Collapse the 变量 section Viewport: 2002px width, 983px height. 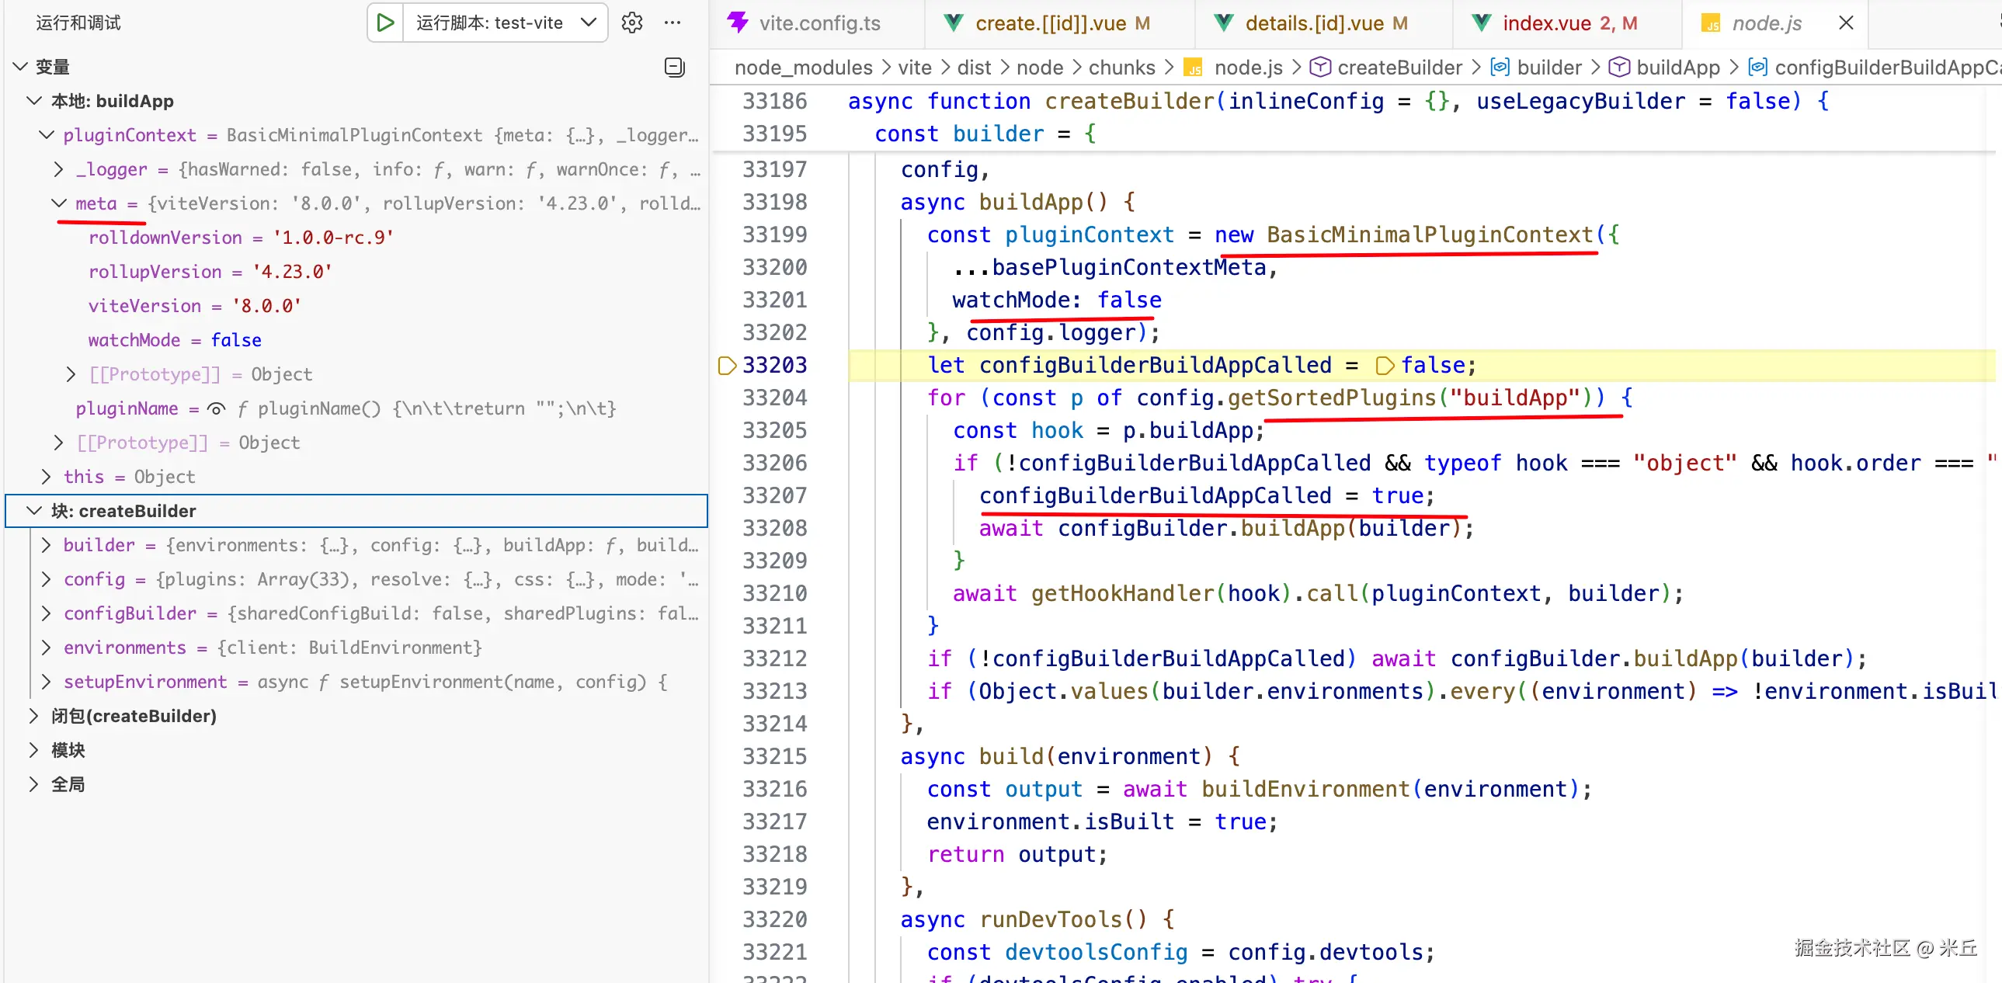(x=21, y=67)
